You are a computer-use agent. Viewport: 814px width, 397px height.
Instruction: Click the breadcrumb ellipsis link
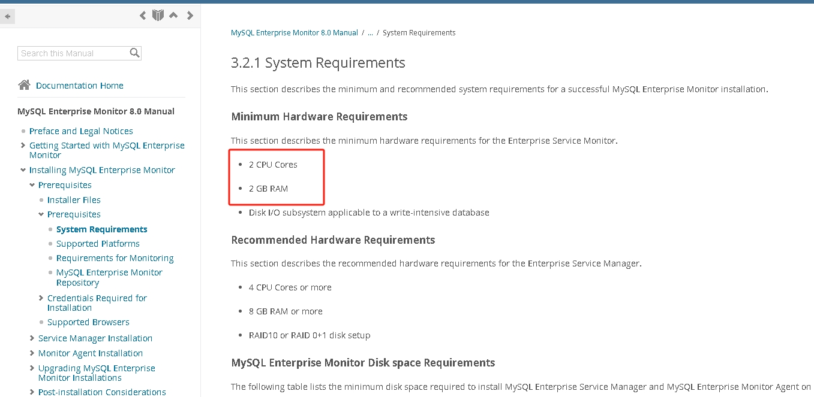tap(370, 33)
